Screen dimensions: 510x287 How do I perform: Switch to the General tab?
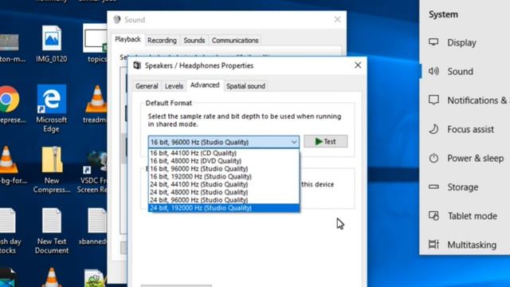(x=147, y=86)
